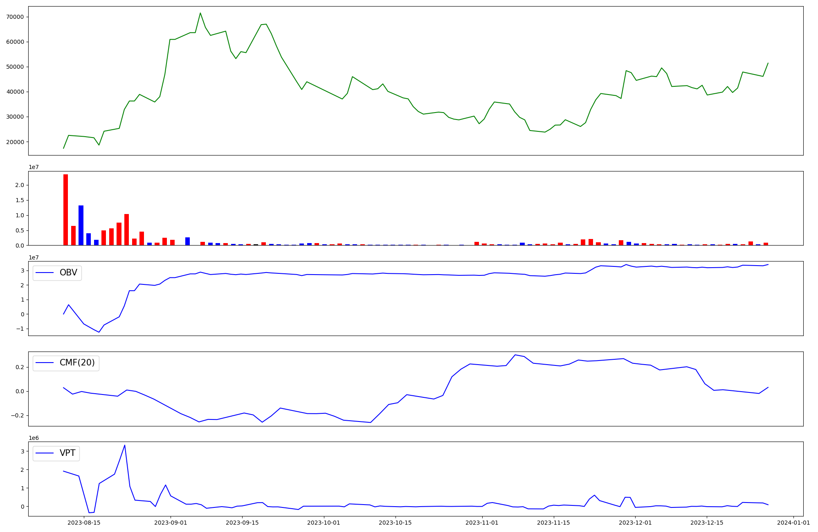This screenshot has height=532, width=818.
Task: Click the 20000 price axis label
Action: [x=15, y=142]
